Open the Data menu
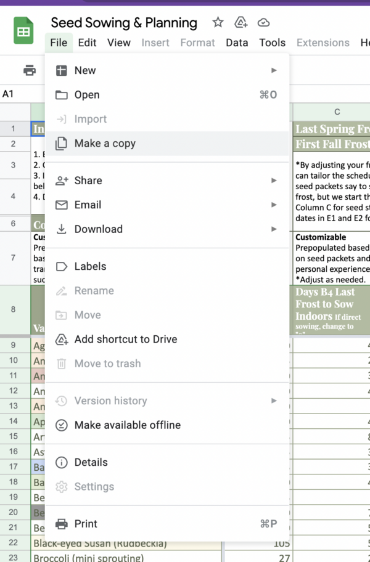This screenshot has width=370, height=562. 237,43
